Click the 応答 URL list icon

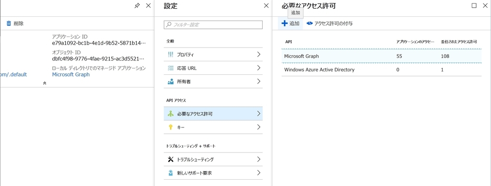coord(171,68)
